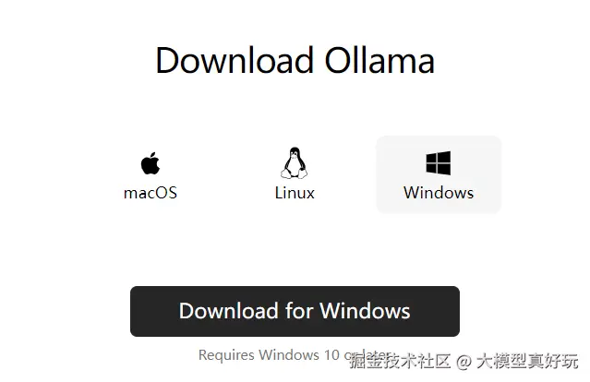
Task: Click the Download for Windows button
Action: click(295, 311)
